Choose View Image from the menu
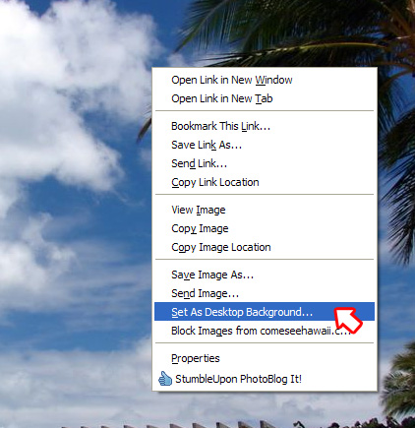 tap(265, 210)
